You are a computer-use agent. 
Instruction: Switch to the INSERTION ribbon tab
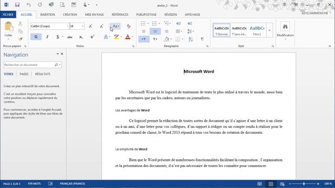coord(48,15)
